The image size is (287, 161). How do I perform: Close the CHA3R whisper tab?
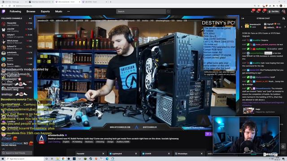(x=169, y=154)
